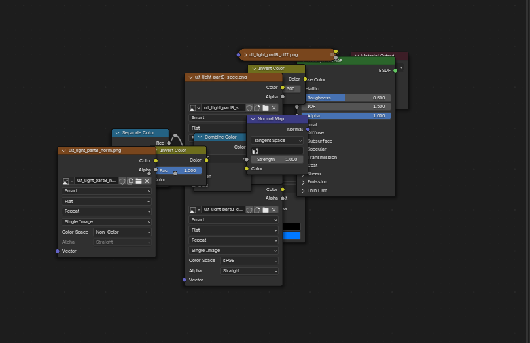Duplicate image in ult_light_partB_norm.png node
This screenshot has height=343, width=530.
[130, 181]
